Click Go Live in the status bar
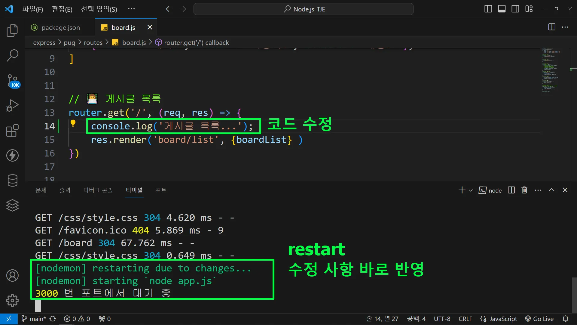Image resolution: width=577 pixels, height=325 pixels. point(539,319)
